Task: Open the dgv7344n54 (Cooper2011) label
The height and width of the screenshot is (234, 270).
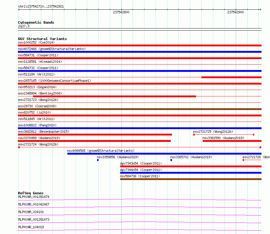Action: click(141, 170)
